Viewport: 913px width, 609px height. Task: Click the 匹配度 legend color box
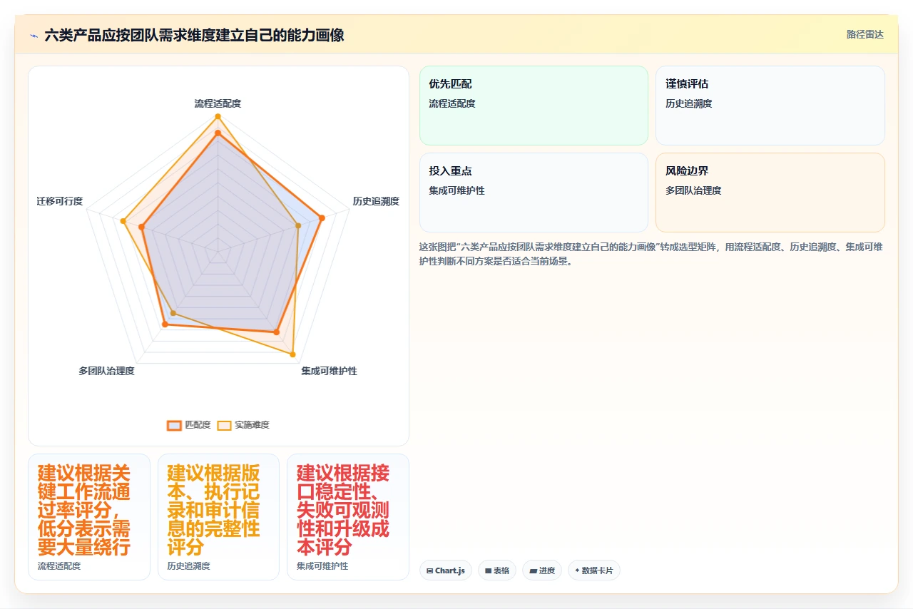pyautogui.click(x=174, y=425)
